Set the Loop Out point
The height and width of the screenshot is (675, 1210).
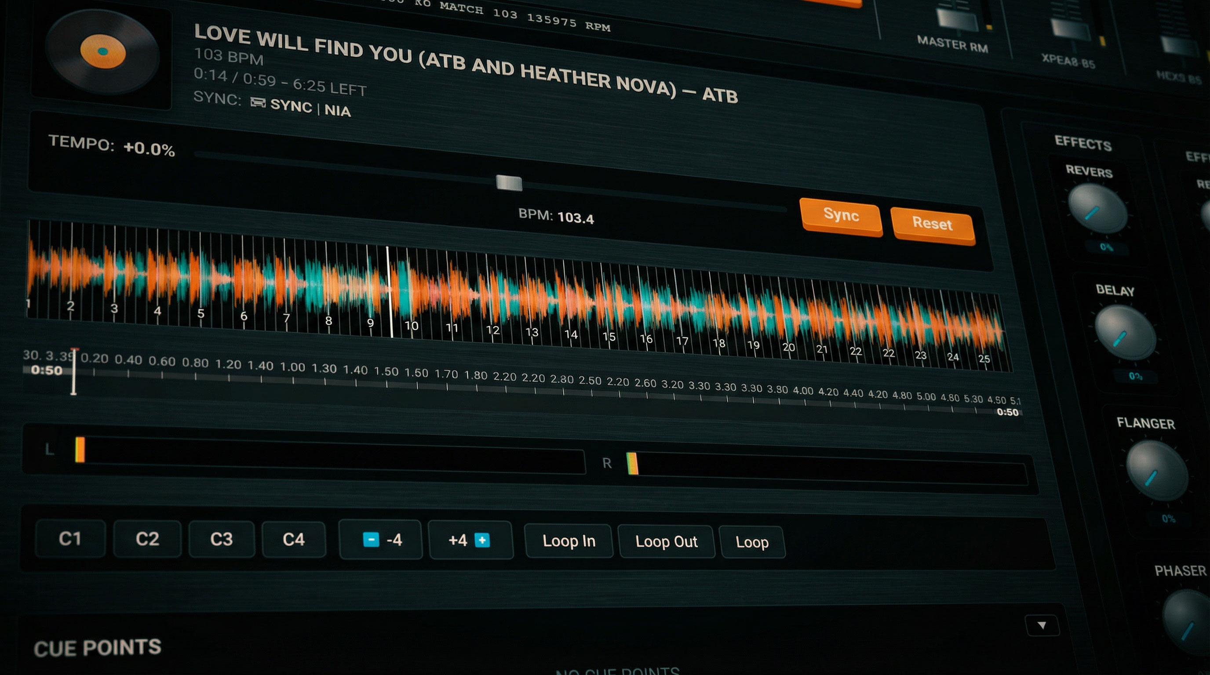tap(666, 542)
